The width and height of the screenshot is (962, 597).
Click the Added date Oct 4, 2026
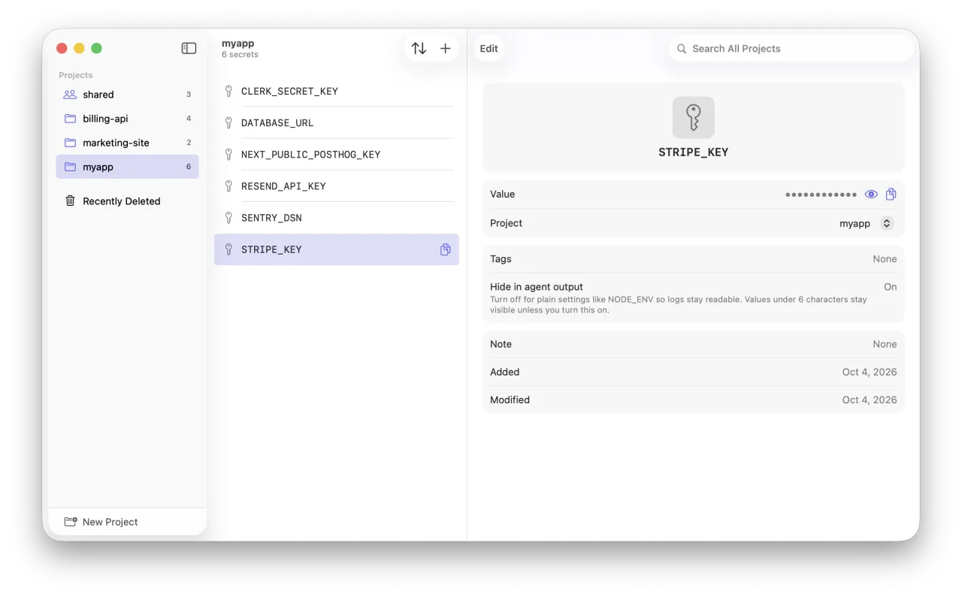(870, 372)
